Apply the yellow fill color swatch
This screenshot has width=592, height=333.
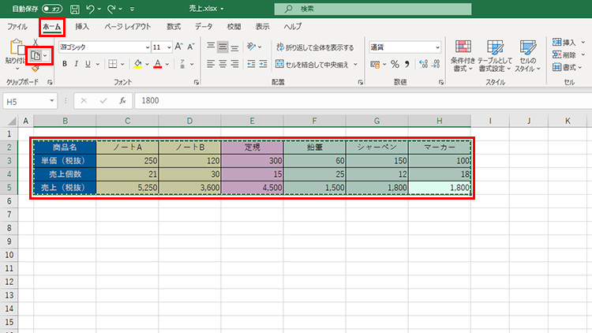coord(137,64)
